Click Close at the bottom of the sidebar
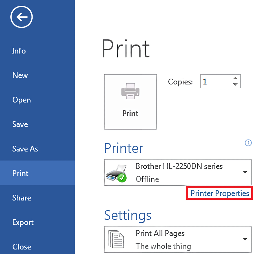Screen dimensions: 277x254 21,247
